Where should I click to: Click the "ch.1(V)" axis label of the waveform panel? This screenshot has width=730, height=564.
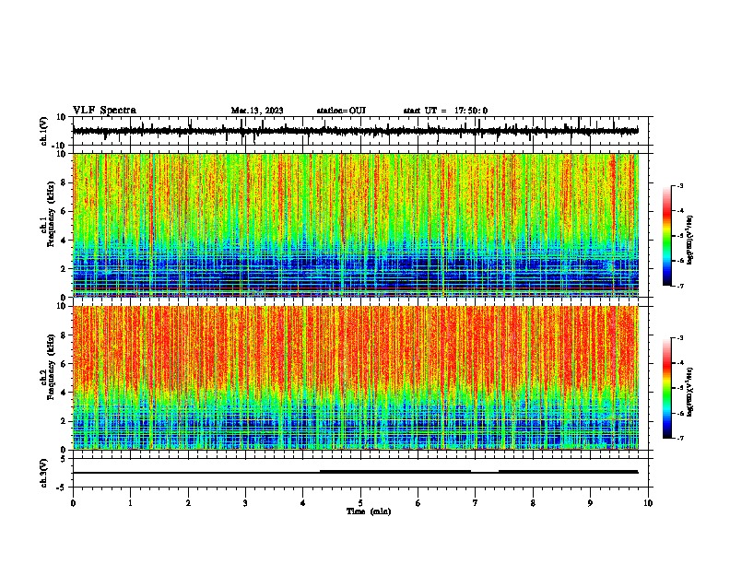(43, 131)
